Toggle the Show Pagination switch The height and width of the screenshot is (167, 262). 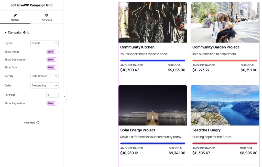[52, 103]
